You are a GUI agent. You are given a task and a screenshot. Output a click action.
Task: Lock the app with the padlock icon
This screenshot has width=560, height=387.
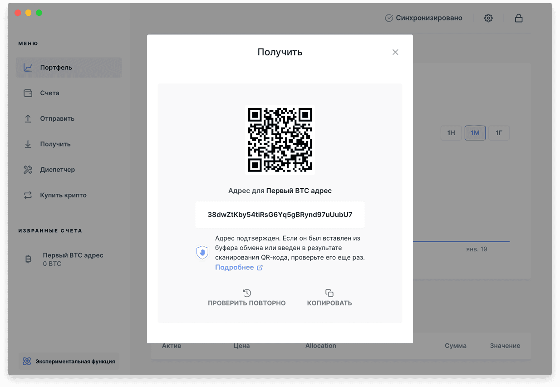pyautogui.click(x=519, y=18)
